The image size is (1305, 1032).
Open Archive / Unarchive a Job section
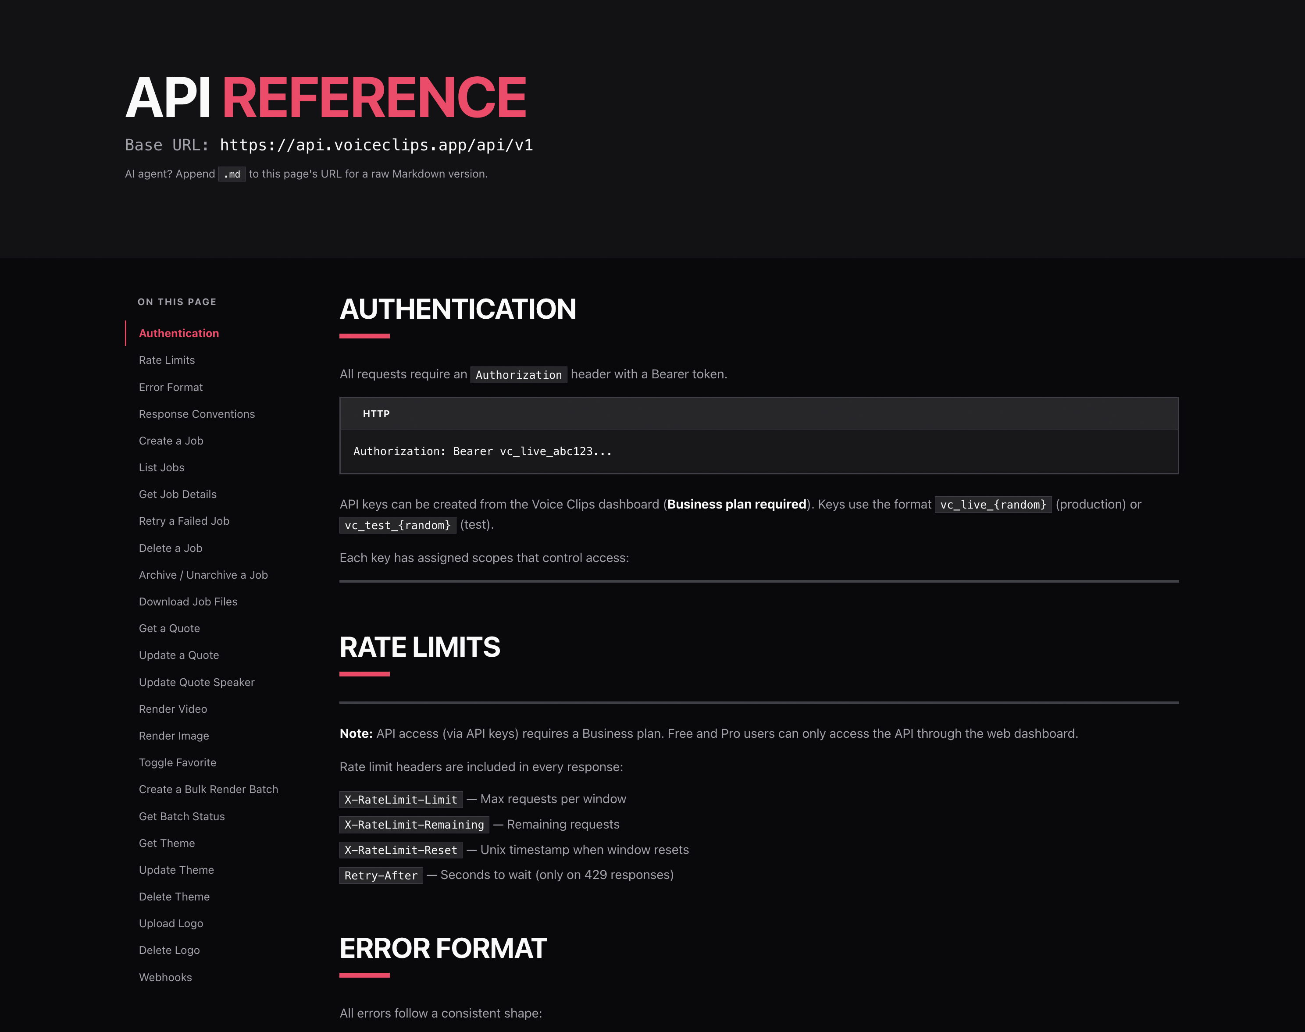click(x=203, y=575)
